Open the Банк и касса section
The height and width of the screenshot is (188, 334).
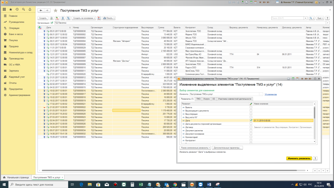(x=16, y=34)
